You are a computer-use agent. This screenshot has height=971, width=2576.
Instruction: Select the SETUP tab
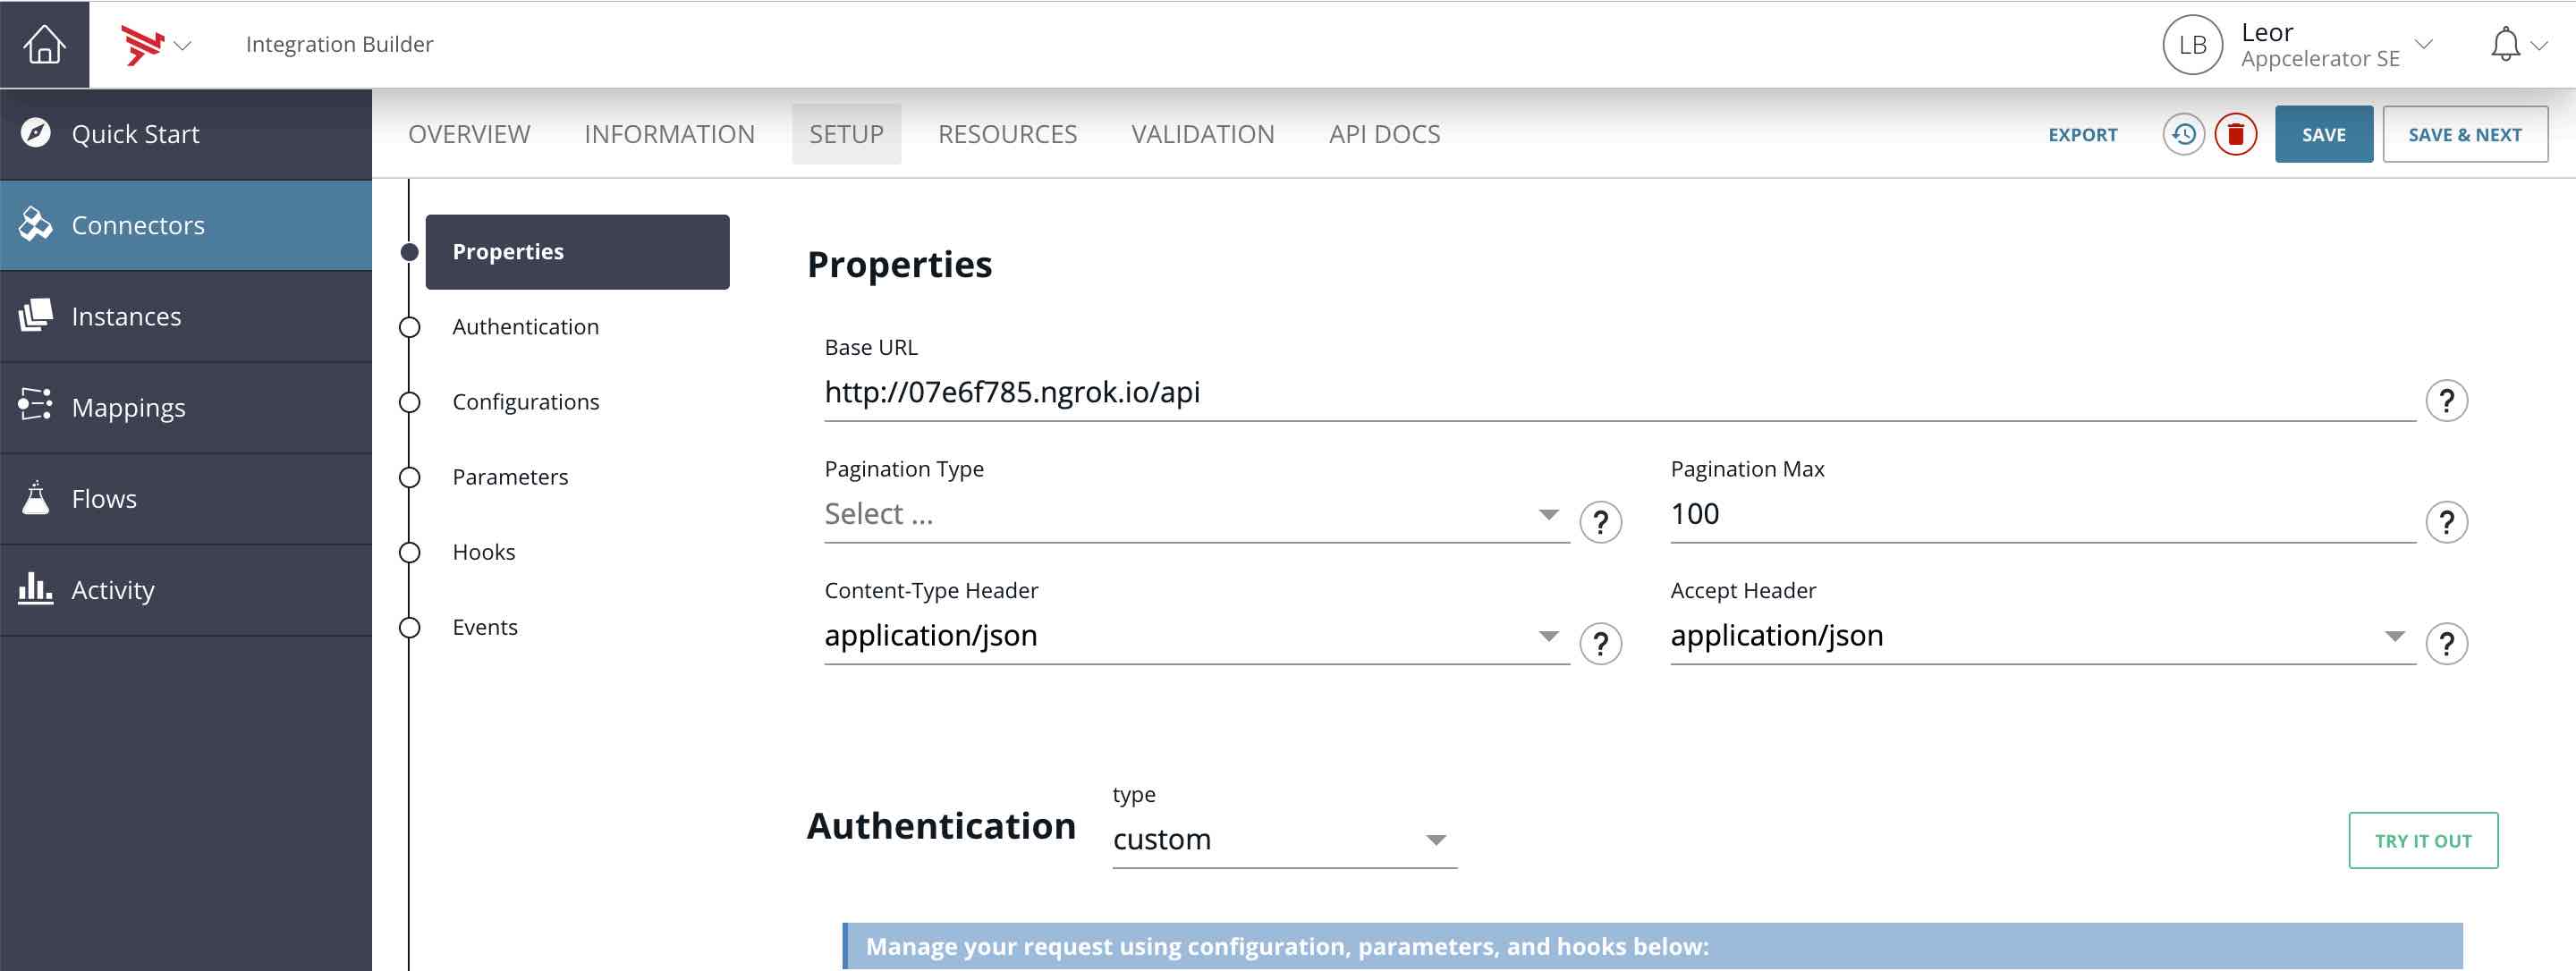coord(846,134)
